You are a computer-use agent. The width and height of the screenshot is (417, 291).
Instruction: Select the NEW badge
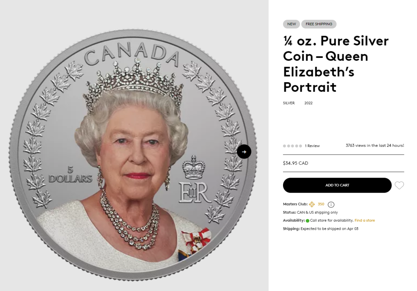point(292,24)
